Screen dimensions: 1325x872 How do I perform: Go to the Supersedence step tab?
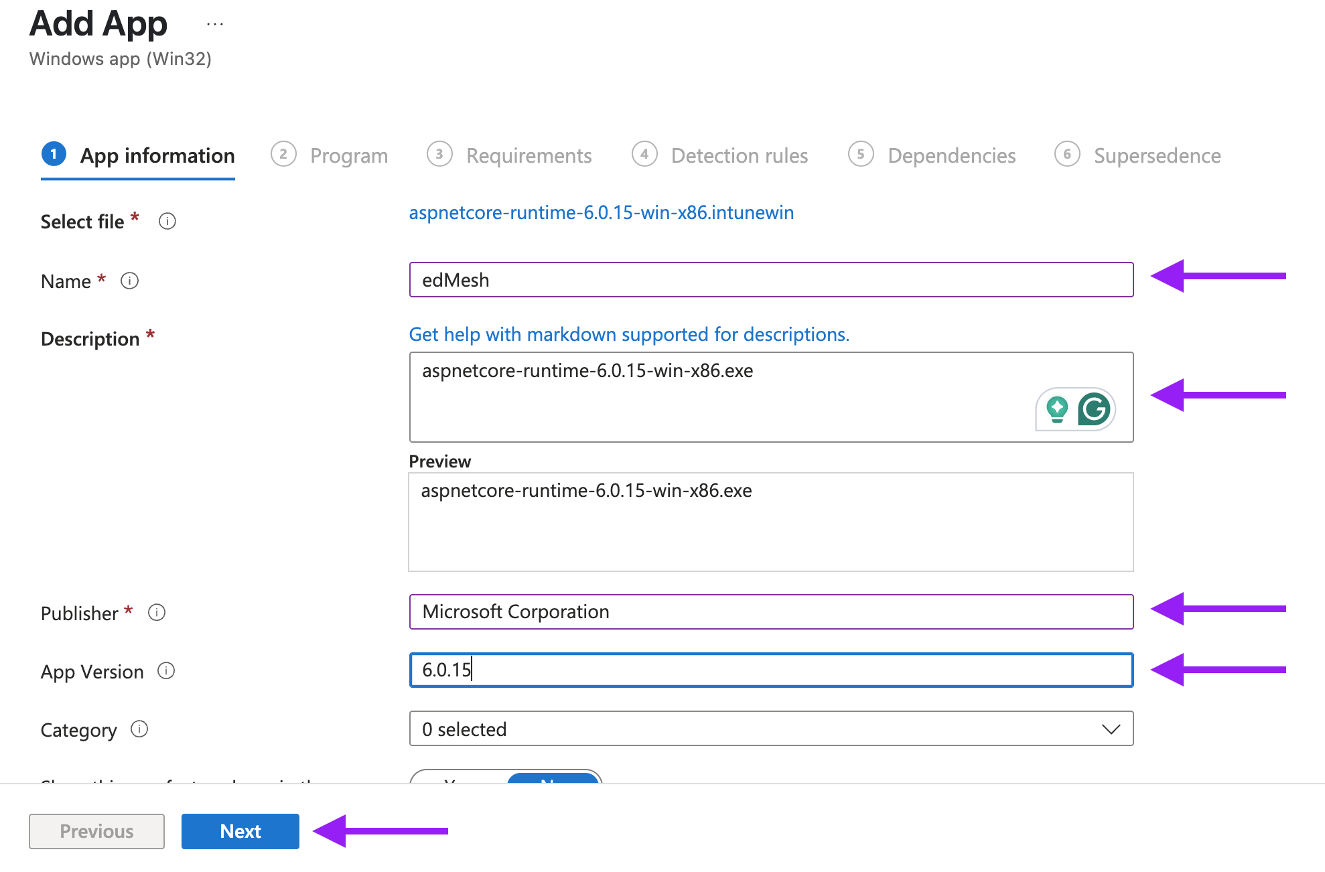coord(1138,155)
